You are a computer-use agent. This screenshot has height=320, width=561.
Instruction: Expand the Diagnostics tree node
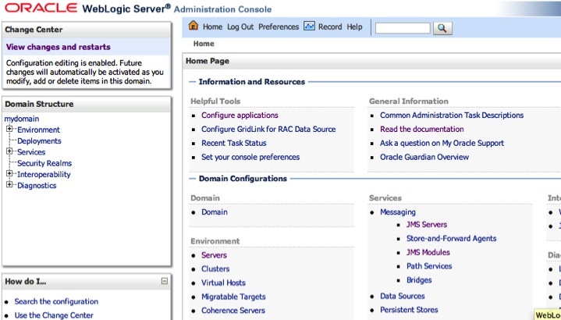pyautogui.click(x=9, y=185)
